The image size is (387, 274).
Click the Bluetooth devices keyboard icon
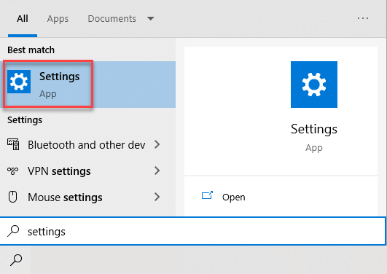click(x=13, y=144)
